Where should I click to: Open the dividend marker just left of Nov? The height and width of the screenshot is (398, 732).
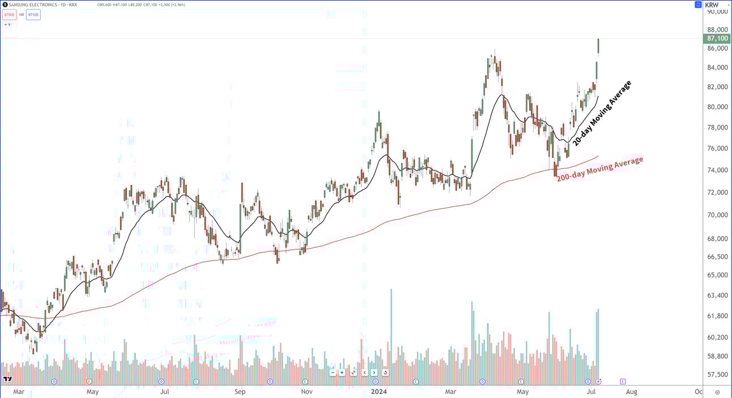pyautogui.click(x=270, y=381)
